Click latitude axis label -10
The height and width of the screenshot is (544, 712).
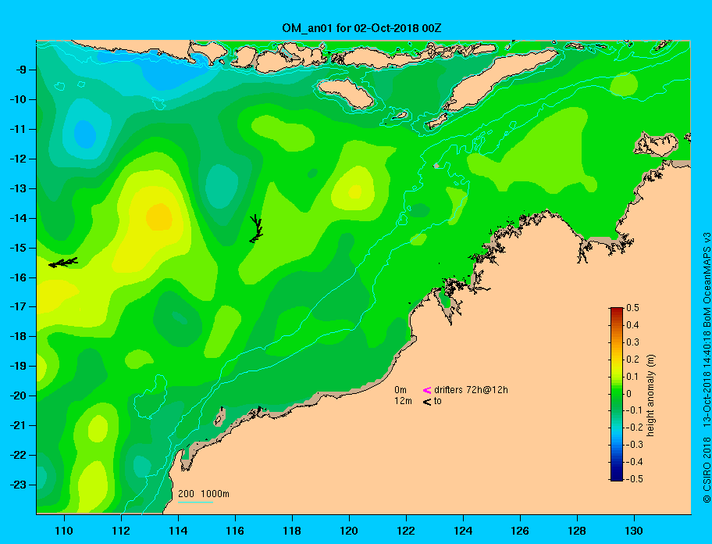click(19, 99)
